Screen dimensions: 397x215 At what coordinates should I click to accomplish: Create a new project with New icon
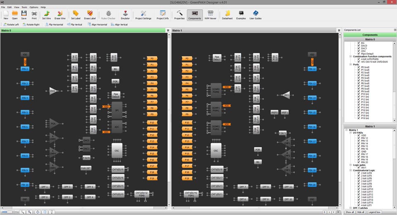[6, 15]
